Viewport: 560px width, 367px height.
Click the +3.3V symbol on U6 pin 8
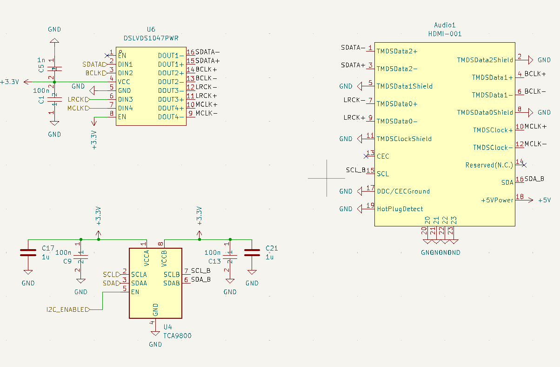[93, 122]
